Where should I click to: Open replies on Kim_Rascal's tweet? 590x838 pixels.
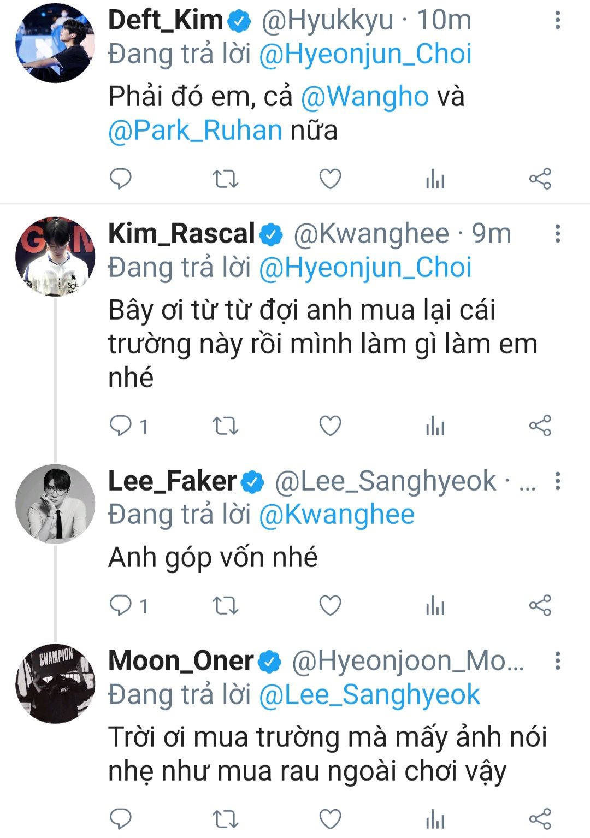coord(121,426)
